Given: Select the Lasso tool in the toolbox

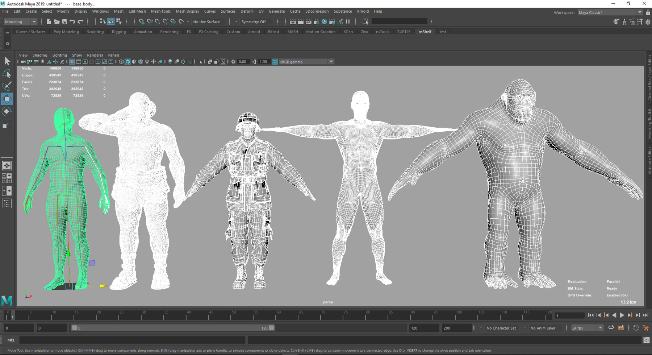Looking at the screenshot, I should click(7, 73).
